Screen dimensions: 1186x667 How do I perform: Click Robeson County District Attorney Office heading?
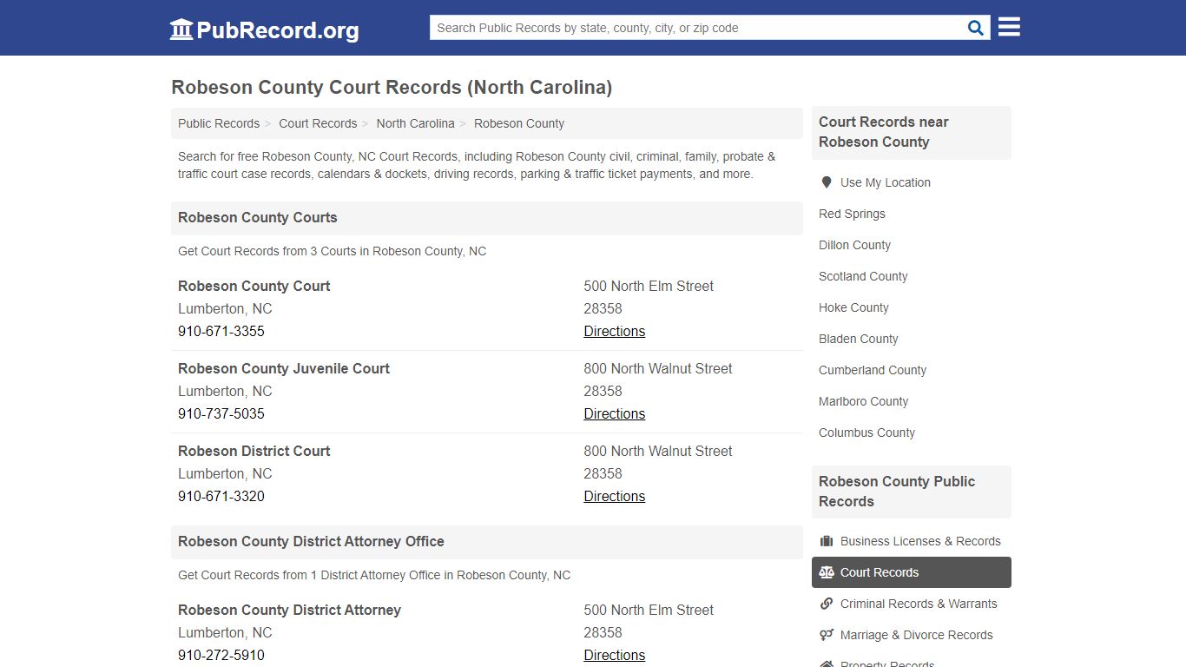pyautogui.click(x=311, y=541)
